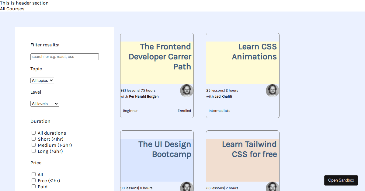Viewport: 365px width, 191px height.
Task: Click the All Courses heading text
Action: pyautogui.click(x=12, y=9)
